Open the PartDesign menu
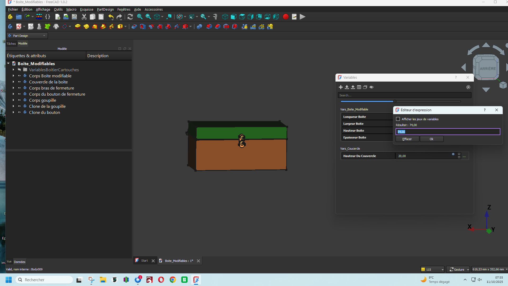Viewport: 508px width, 286px height. point(105,9)
